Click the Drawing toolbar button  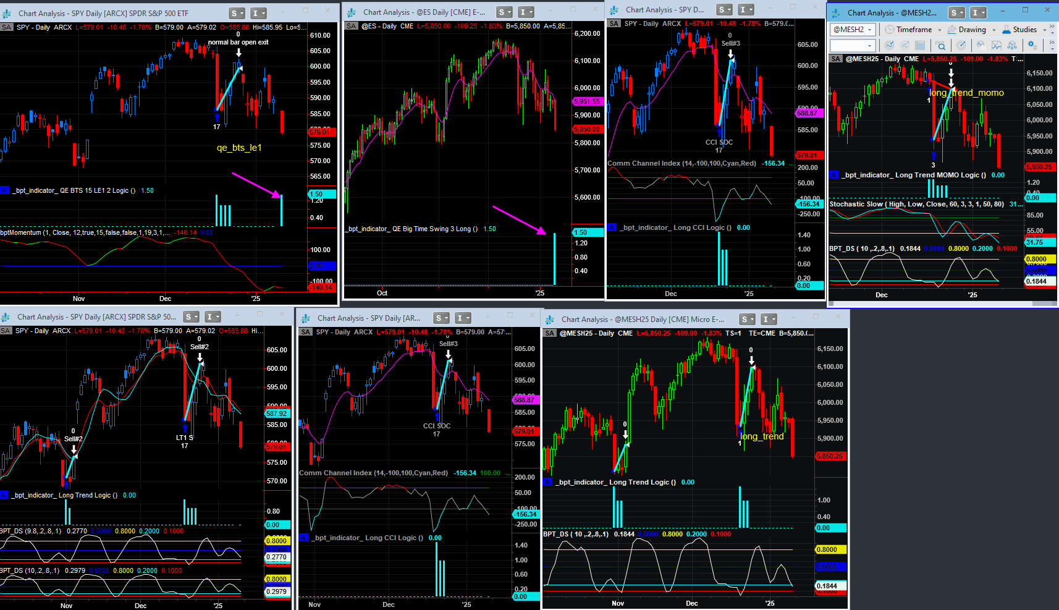click(971, 30)
